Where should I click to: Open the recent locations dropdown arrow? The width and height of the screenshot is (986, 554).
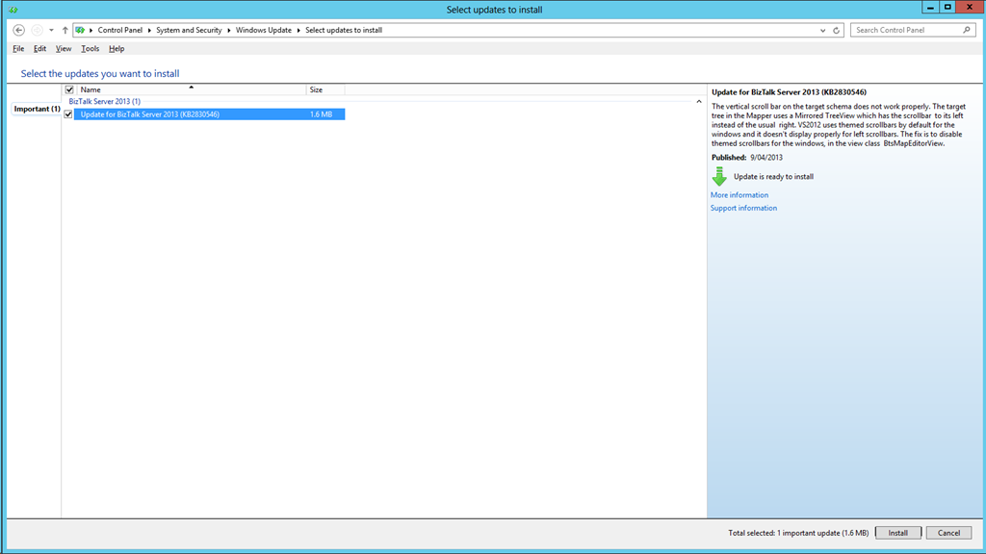[52, 30]
